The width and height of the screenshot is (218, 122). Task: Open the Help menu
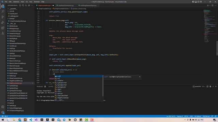point(43,2)
